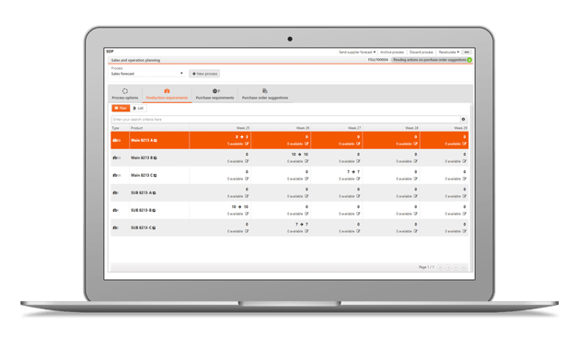The image size is (579, 349).
Task: Click '5 available' in Main 8213 A Week 25
Action: pos(236,144)
